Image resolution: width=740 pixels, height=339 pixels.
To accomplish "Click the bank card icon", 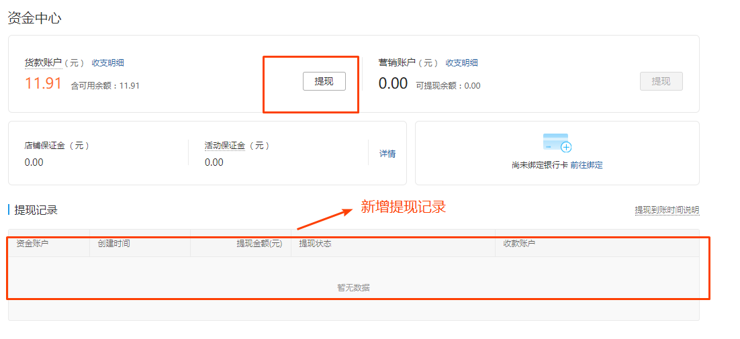I will coord(557,143).
